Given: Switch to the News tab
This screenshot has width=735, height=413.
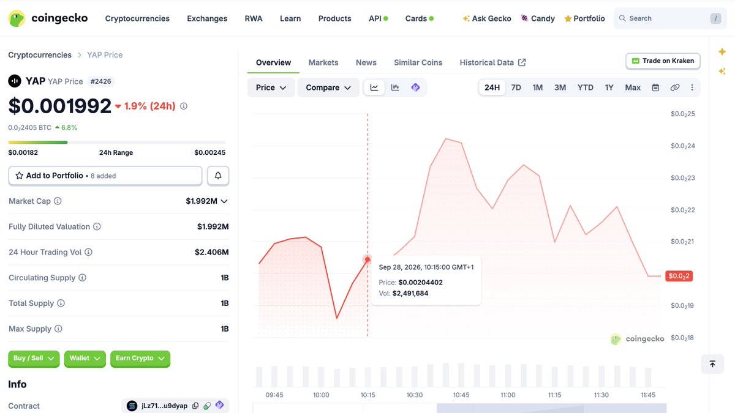Looking at the screenshot, I should click(x=366, y=62).
